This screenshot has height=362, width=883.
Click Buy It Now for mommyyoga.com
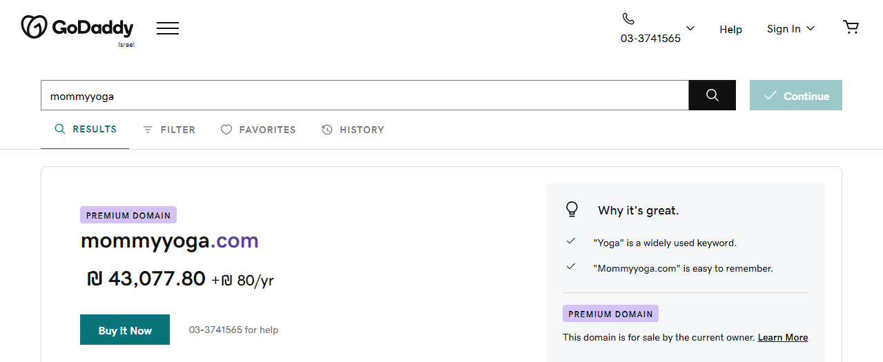click(x=125, y=330)
